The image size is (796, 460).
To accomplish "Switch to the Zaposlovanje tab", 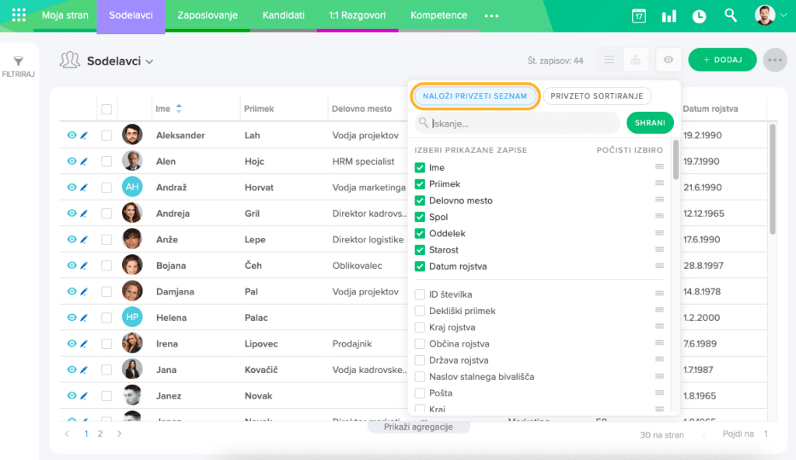I will click(x=207, y=16).
